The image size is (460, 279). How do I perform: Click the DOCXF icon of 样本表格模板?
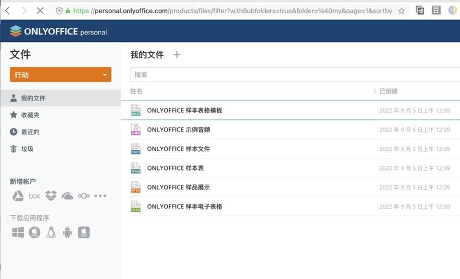click(x=136, y=110)
